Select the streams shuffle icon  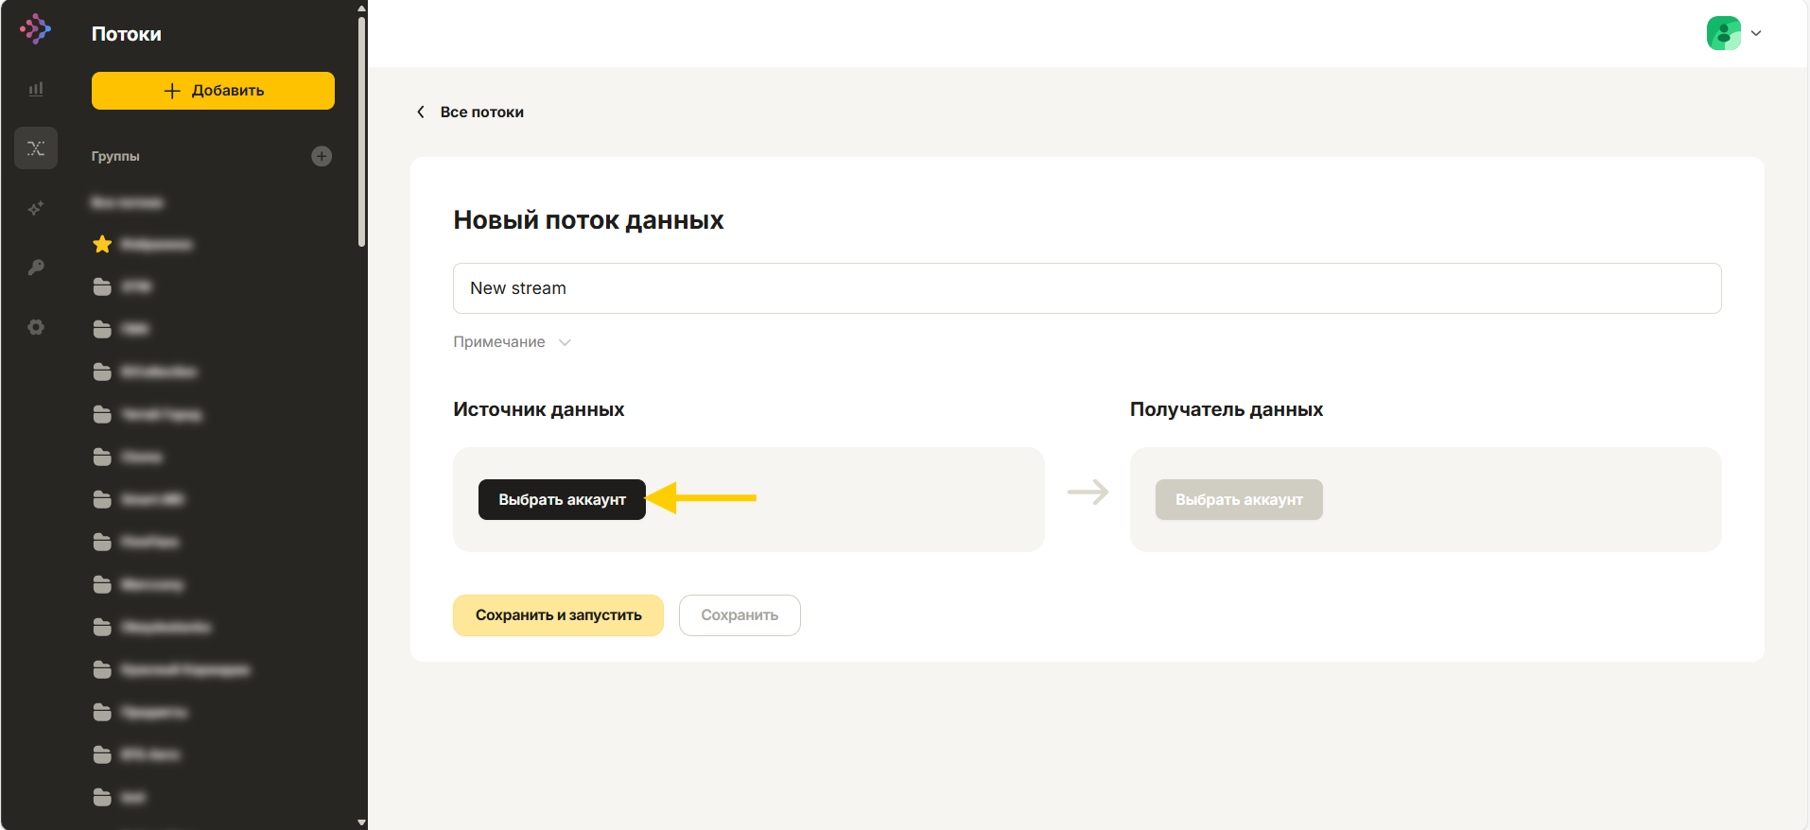[36, 148]
